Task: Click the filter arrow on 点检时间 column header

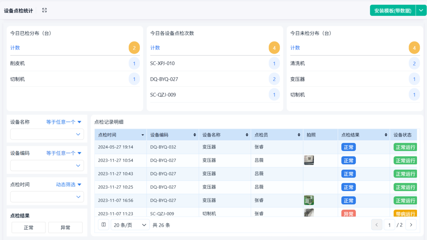Action: click(142, 135)
